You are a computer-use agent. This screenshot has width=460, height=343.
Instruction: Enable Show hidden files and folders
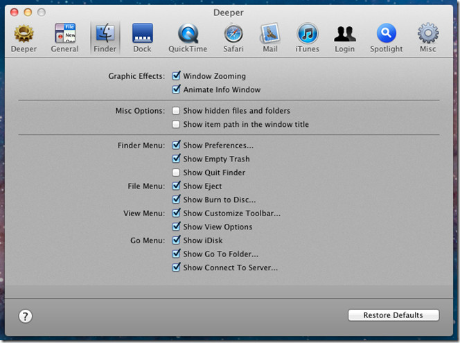pyautogui.click(x=176, y=111)
